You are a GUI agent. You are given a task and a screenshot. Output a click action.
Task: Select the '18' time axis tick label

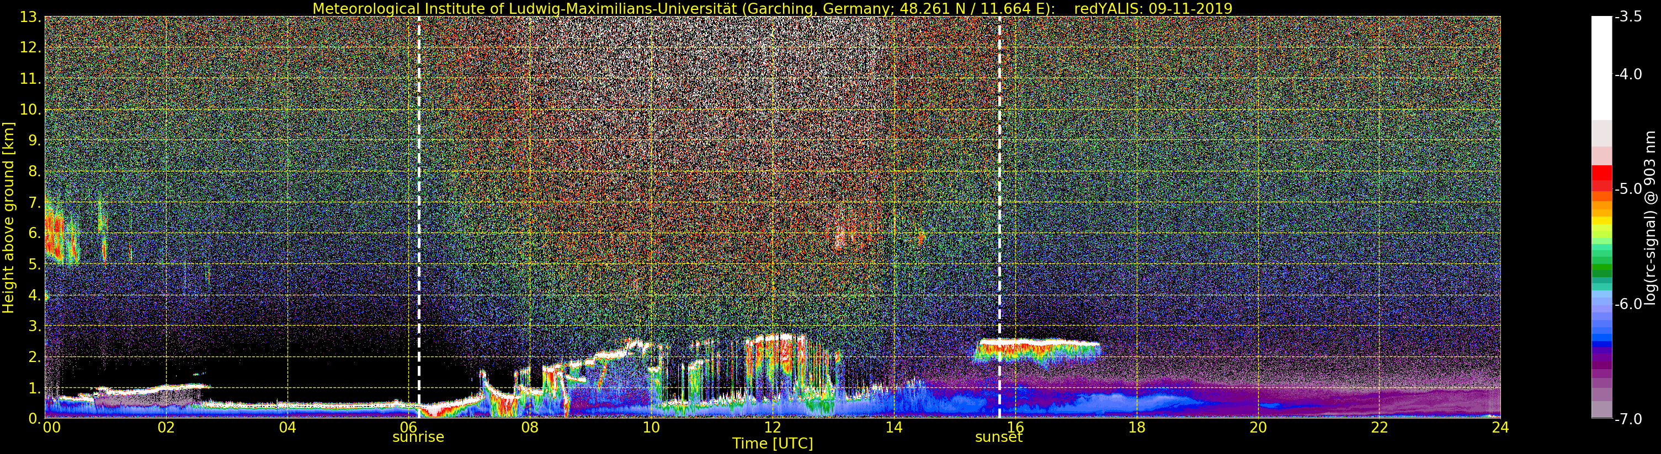click(x=1136, y=427)
